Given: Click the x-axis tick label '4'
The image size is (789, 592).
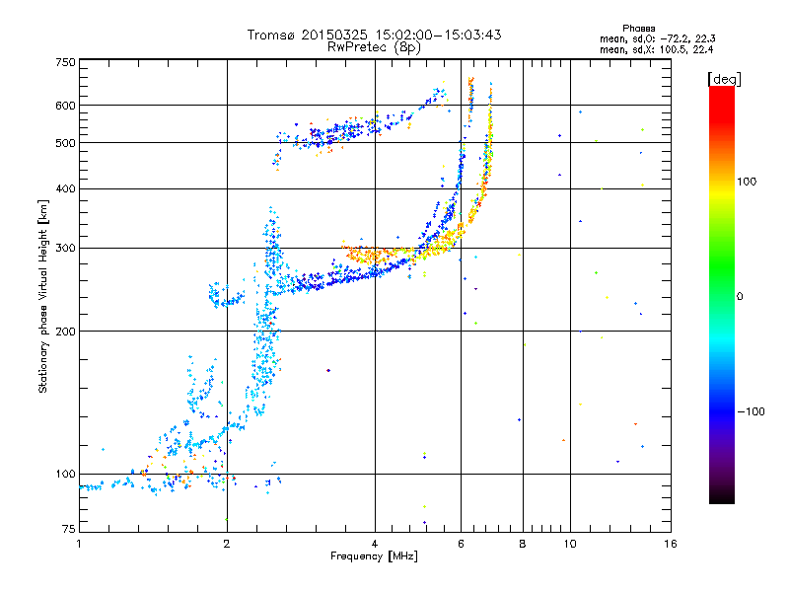Looking at the screenshot, I should click(375, 544).
